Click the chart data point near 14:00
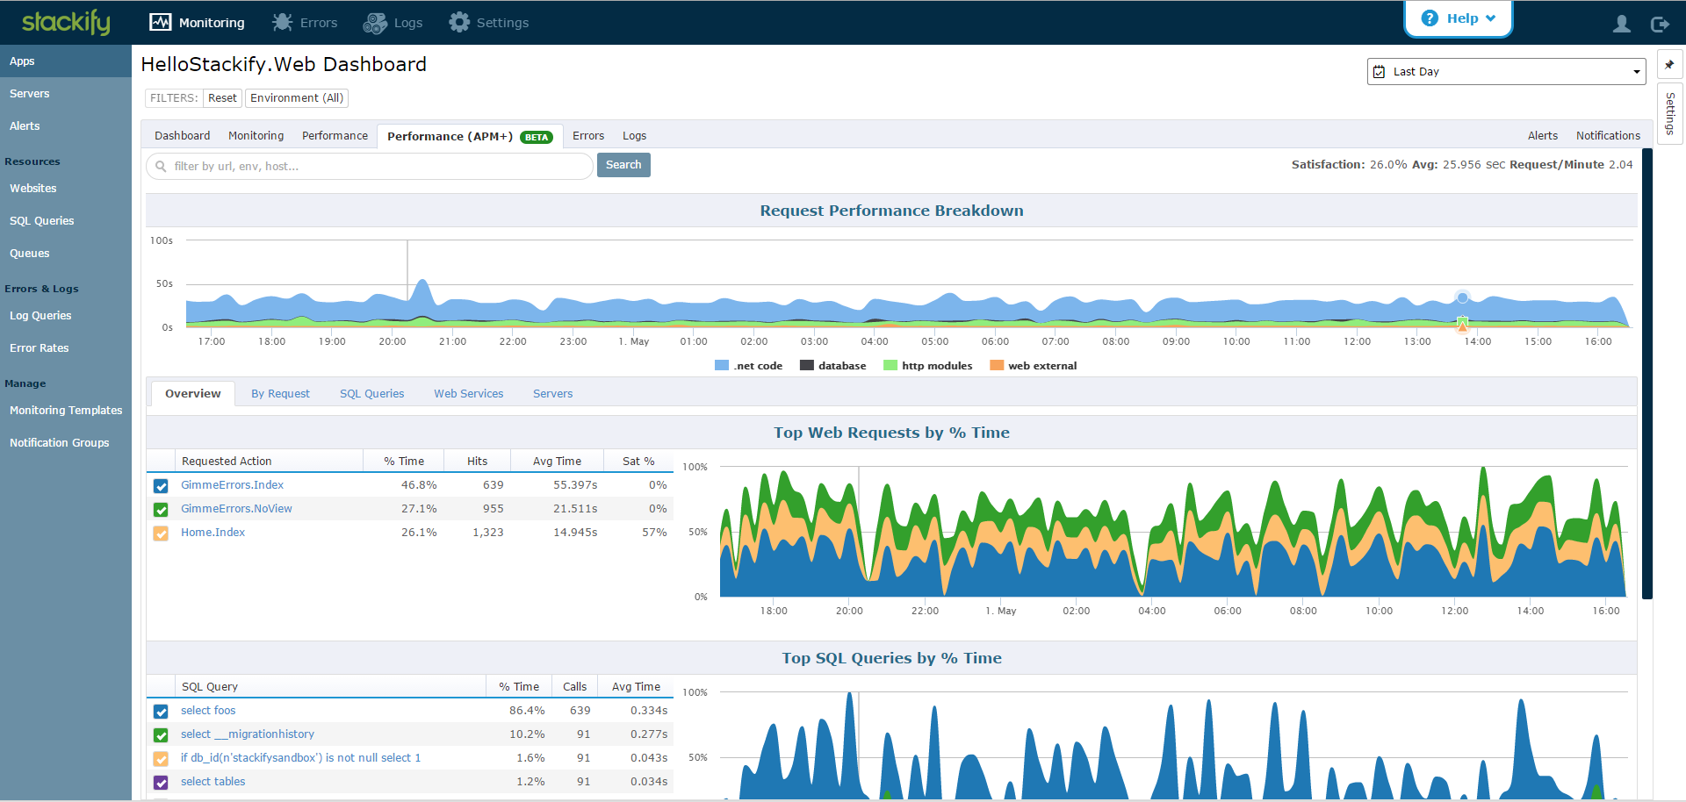 click(1462, 297)
